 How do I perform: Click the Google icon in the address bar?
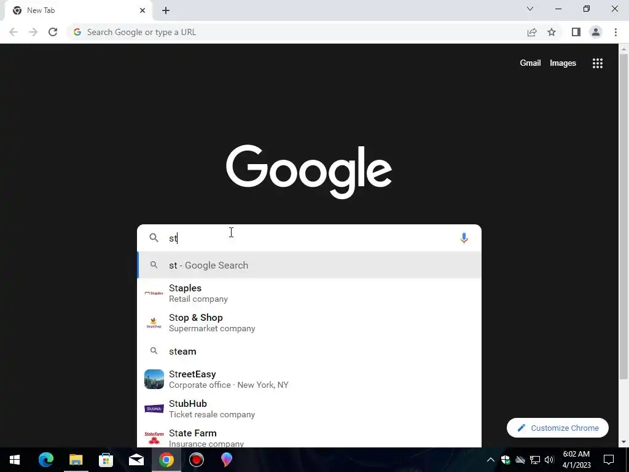click(x=77, y=32)
